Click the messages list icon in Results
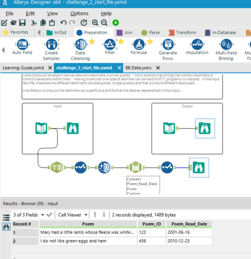 pos(6,218)
